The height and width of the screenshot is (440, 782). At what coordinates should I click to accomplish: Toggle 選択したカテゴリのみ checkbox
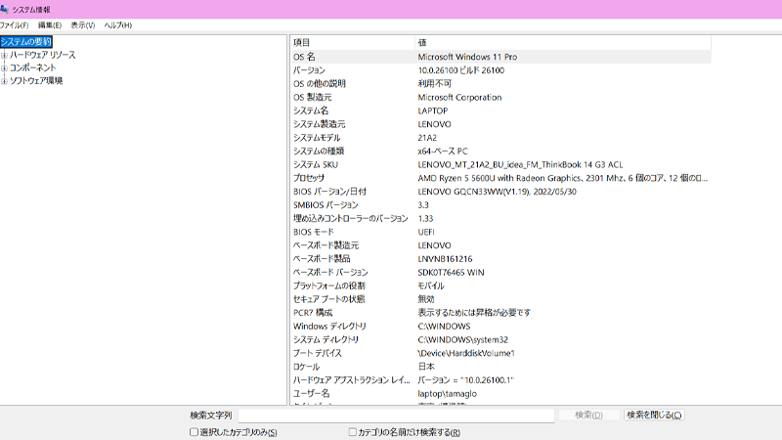194,432
